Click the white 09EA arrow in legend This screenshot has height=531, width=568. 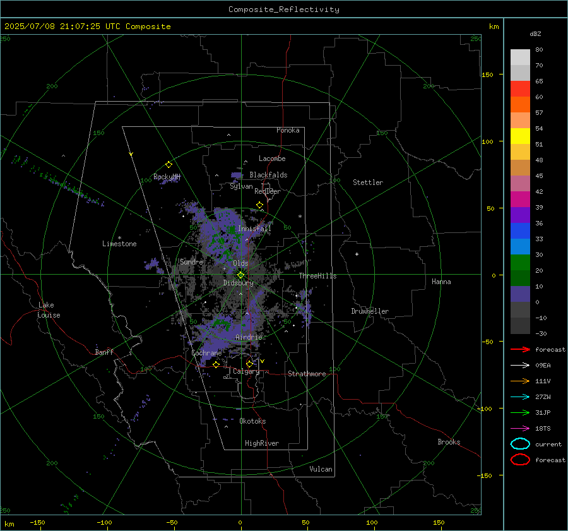(520, 366)
